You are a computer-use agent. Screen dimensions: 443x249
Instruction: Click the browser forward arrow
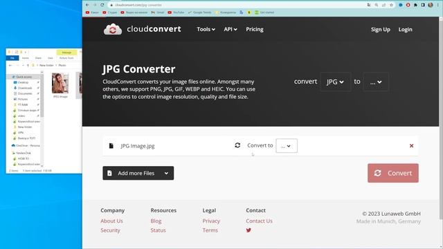(x=95, y=5)
